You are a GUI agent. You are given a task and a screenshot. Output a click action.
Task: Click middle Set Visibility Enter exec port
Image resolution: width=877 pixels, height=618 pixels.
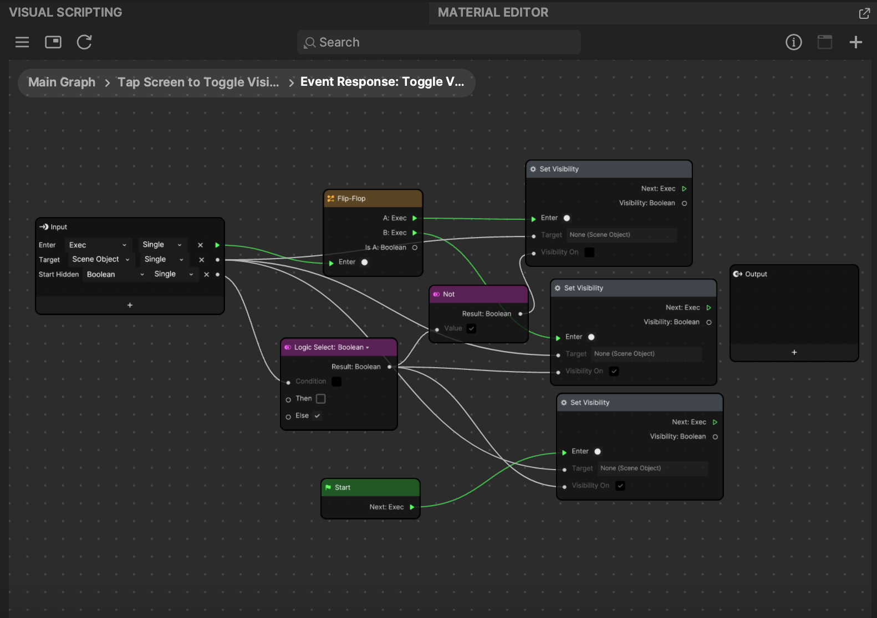pyautogui.click(x=558, y=337)
